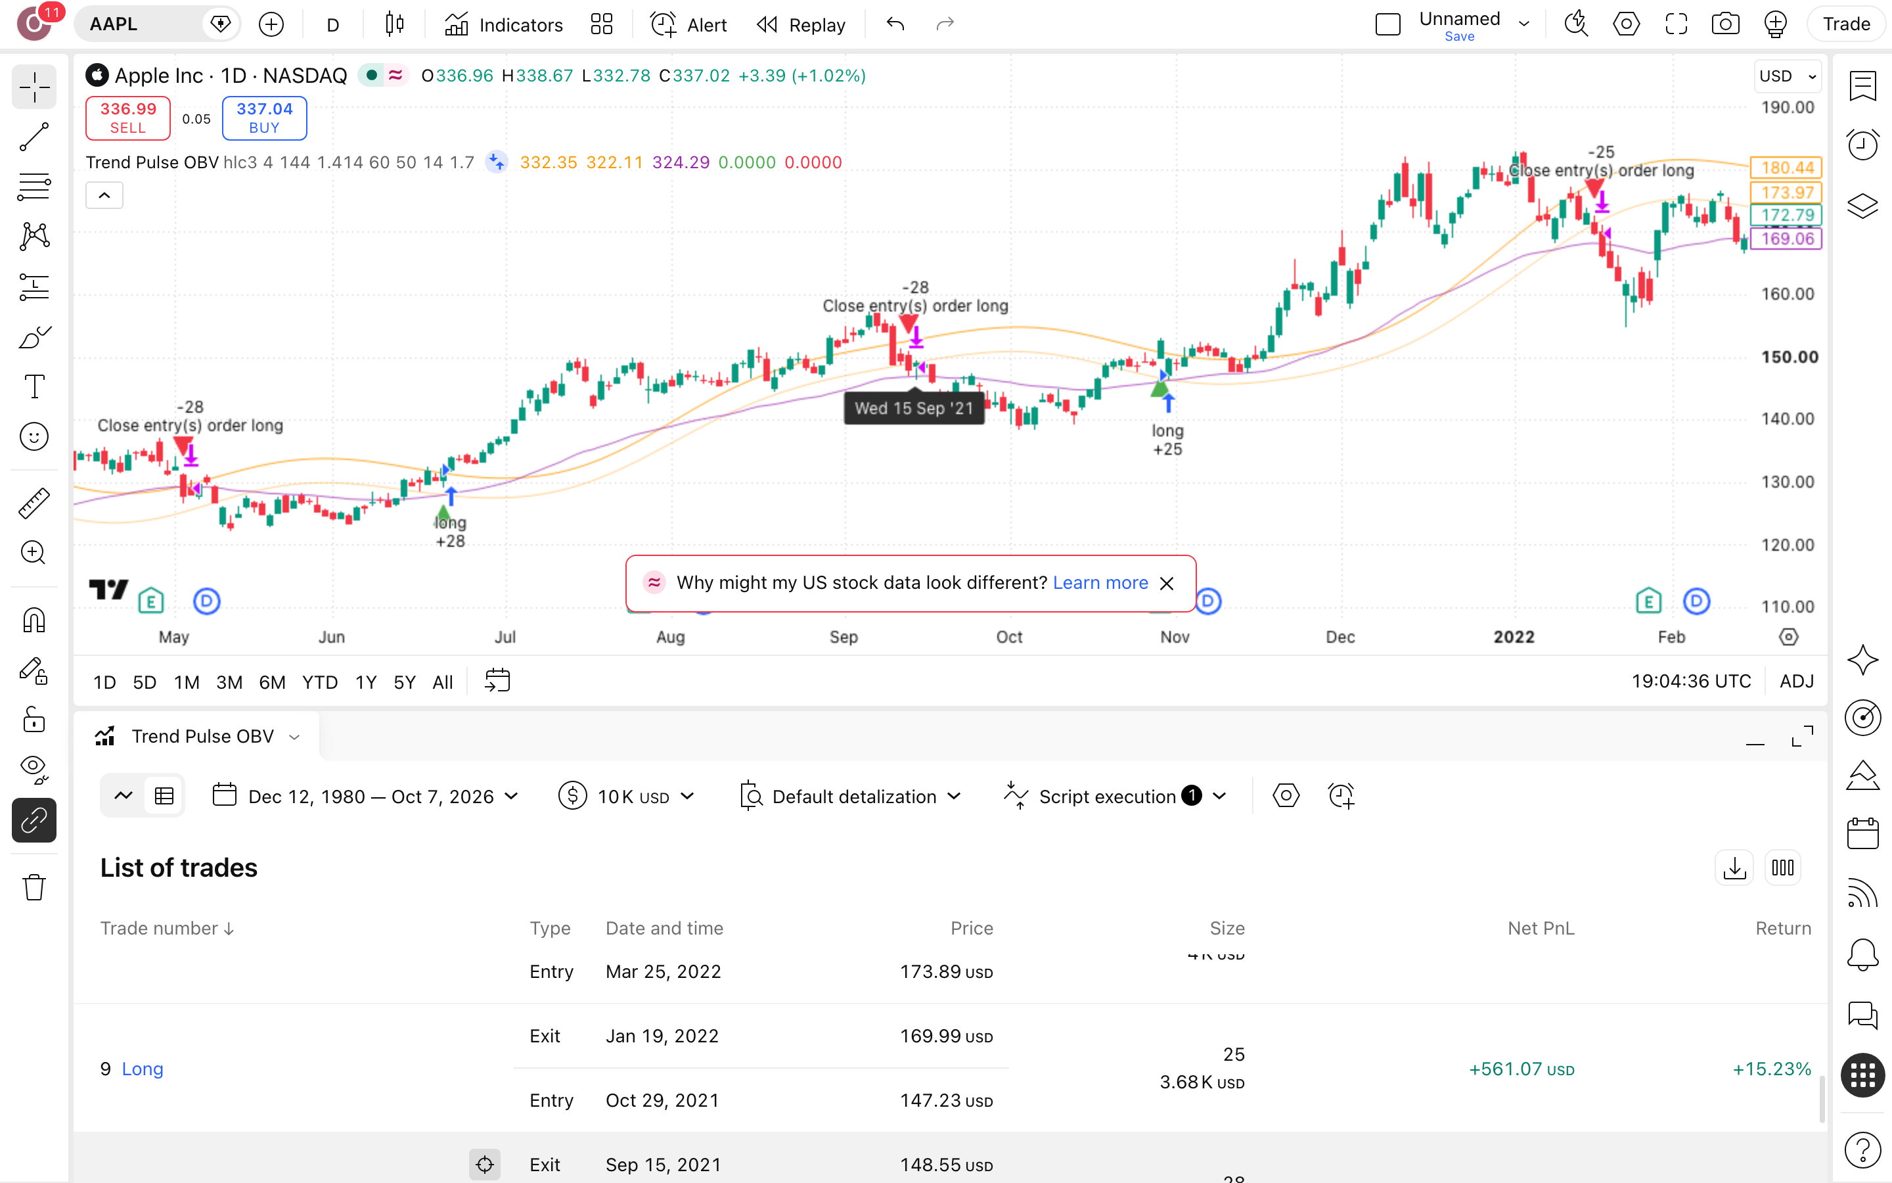
Task: Open the 10K USD capital dropdown
Action: click(x=627, y=797)
